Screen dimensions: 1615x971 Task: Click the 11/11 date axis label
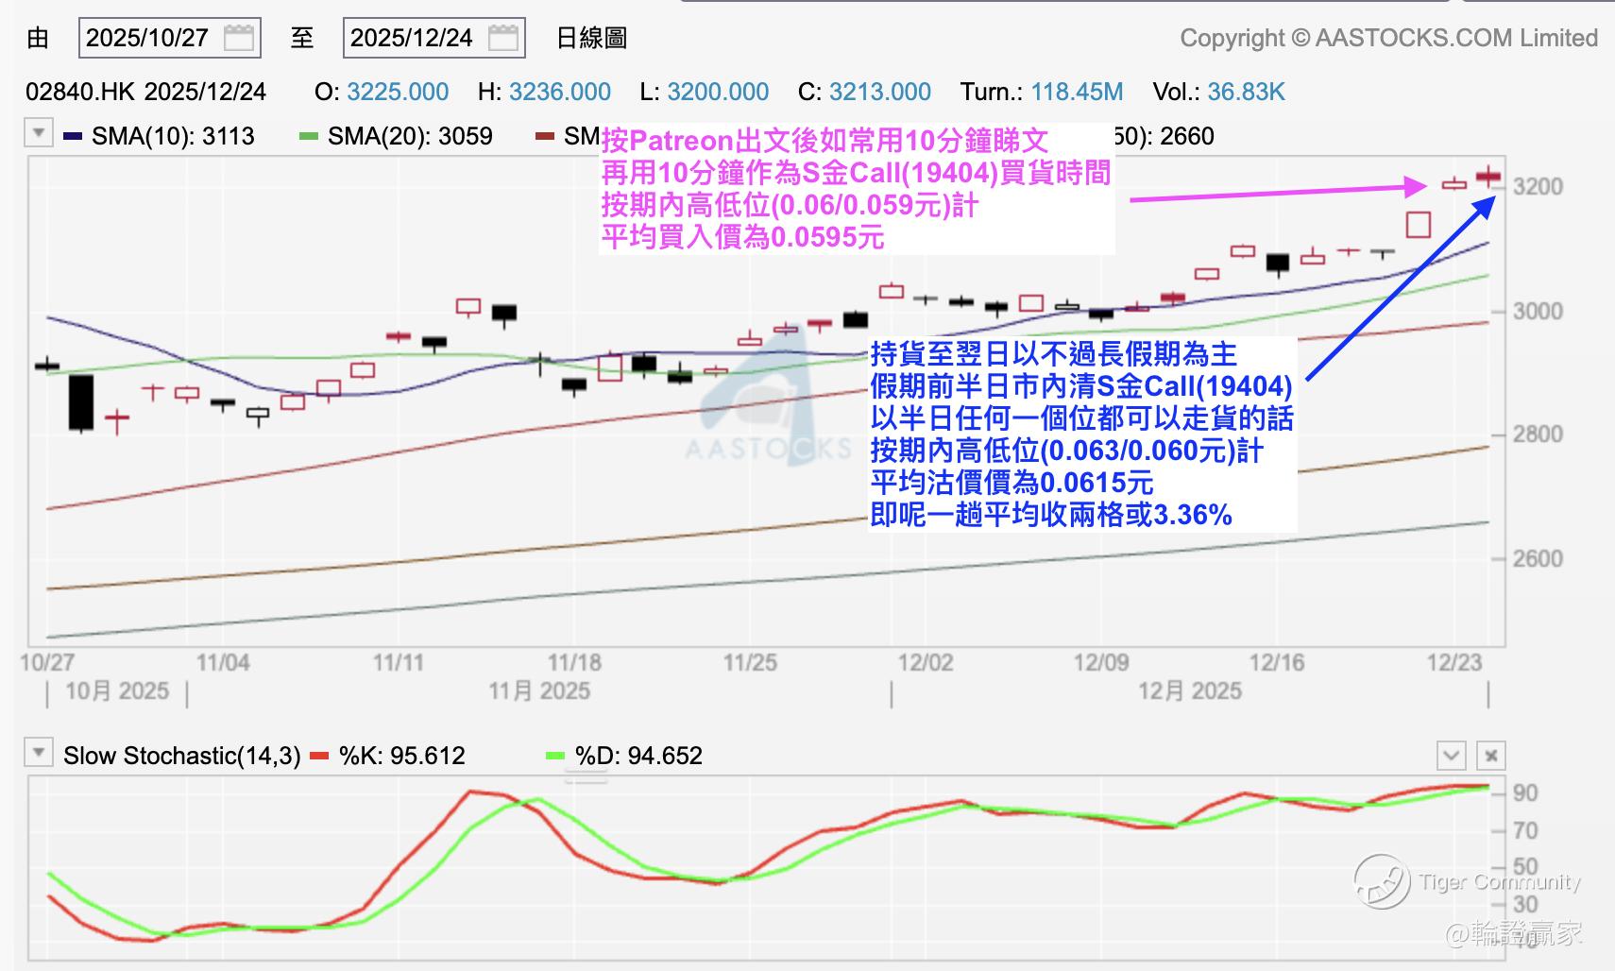coord(399,662)
